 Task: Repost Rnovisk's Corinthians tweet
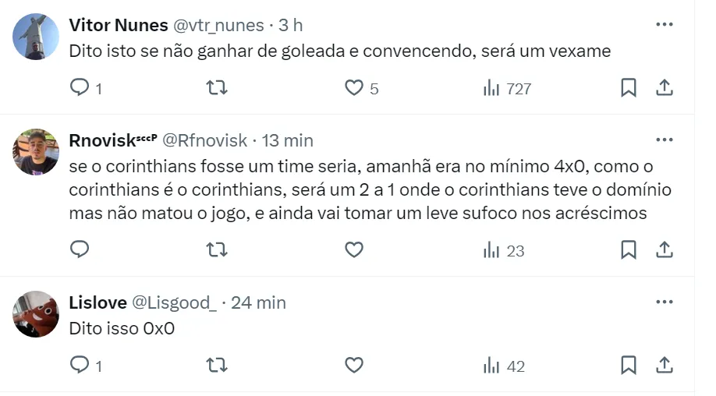click(216, 249)
